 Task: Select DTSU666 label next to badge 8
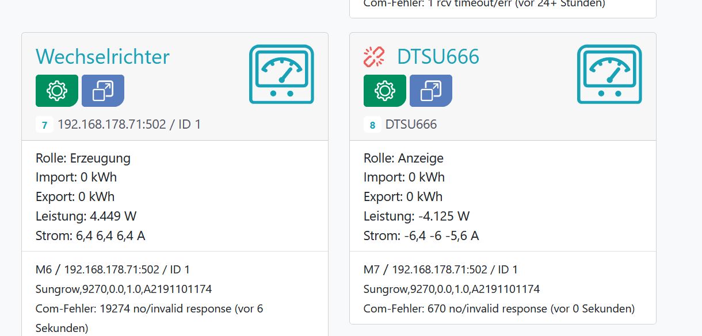(x=411, y=124)
